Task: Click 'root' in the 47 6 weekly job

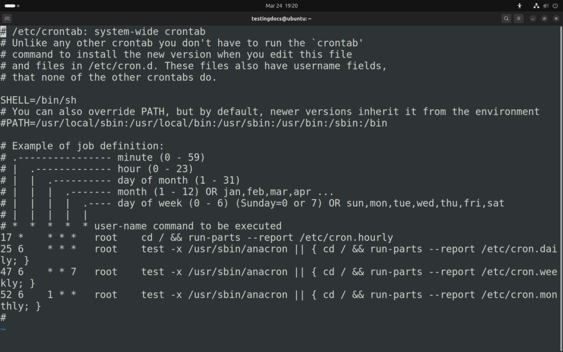Action: coord(106,272)
